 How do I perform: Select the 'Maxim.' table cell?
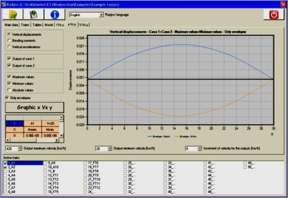pos(33,130)
